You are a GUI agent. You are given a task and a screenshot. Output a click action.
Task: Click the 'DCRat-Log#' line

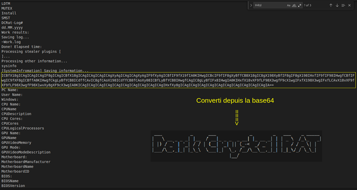click(12, 23)
